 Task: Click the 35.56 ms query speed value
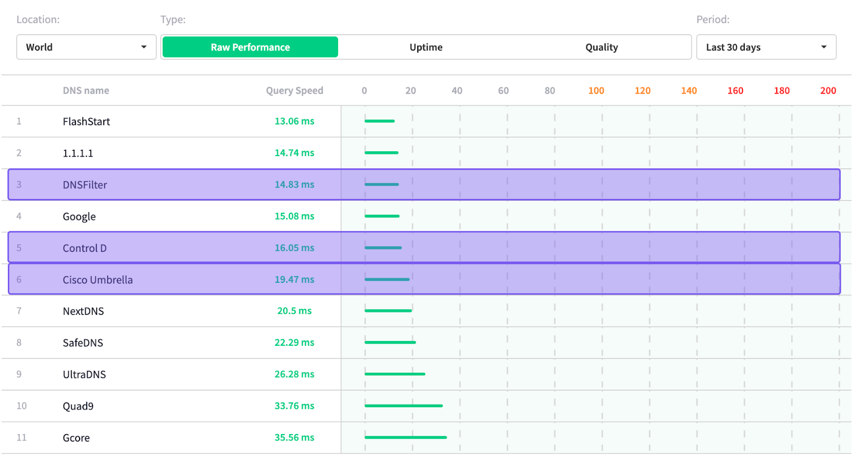294,437
